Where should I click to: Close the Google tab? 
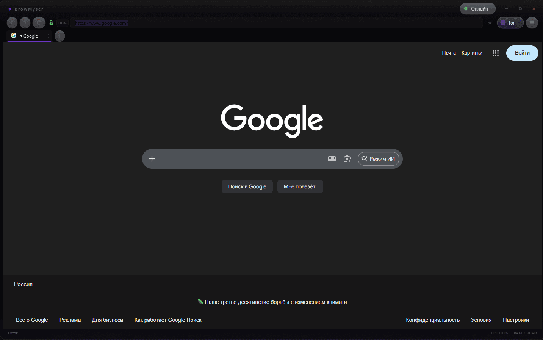[x=49, y=36]
